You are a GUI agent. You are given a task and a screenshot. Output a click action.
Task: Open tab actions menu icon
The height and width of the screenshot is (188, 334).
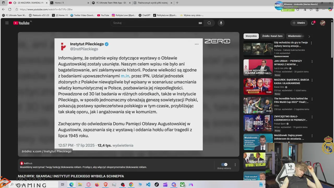click(3, 3)
